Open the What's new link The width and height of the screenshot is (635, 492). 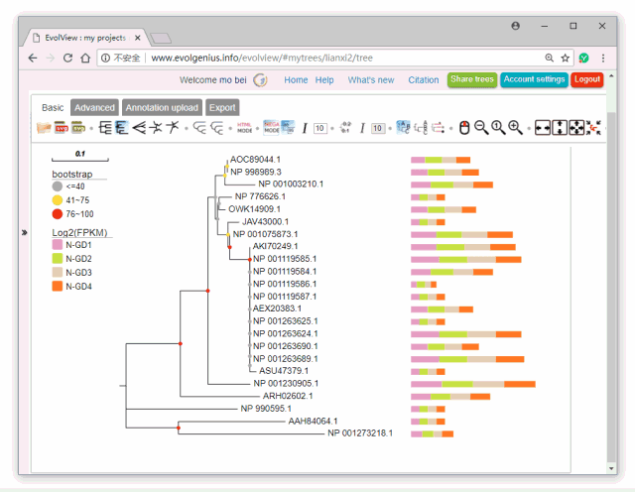coord(371,80)
